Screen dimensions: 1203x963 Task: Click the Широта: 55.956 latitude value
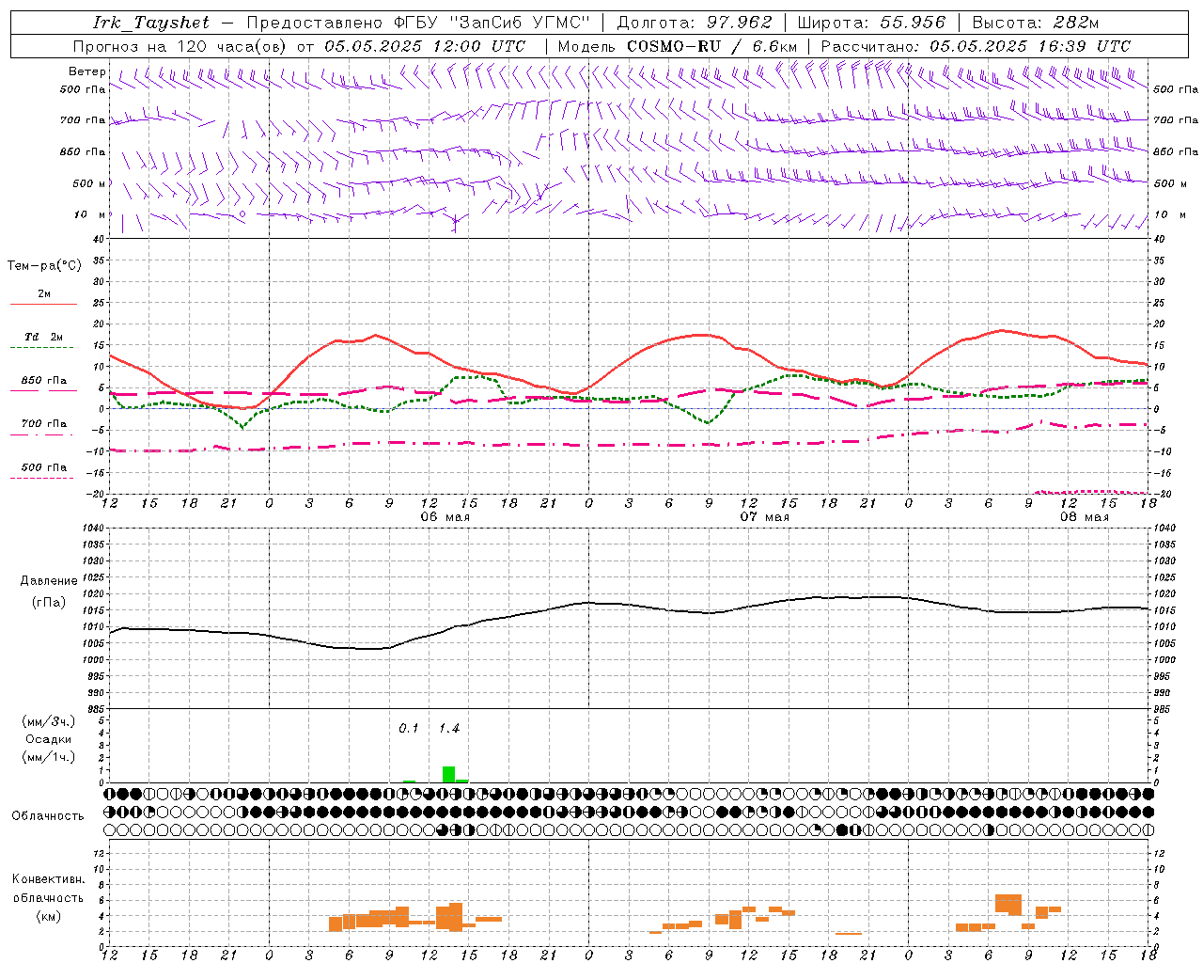click(x=871, y=23)
